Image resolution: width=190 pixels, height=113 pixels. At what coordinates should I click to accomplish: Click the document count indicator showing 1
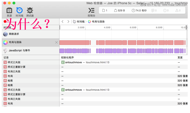pos(105,11)
